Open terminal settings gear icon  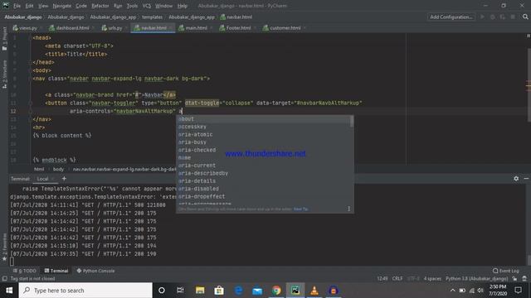click(516, 179)
